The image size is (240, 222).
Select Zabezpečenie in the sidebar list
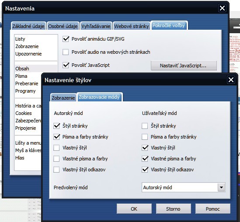(x=28, y=121)
